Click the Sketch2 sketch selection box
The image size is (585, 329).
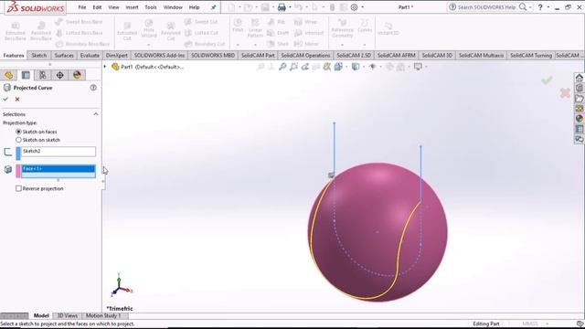tap(58, 152)
